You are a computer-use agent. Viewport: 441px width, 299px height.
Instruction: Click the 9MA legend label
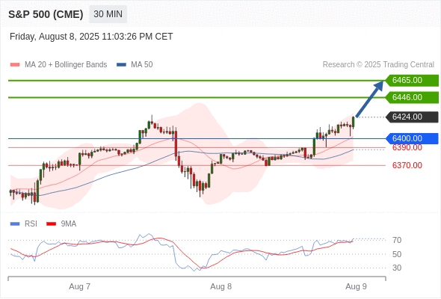point(69,224)
